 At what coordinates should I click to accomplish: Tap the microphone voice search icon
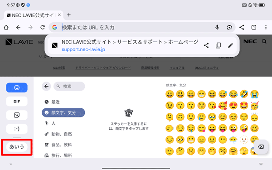[x=217, y=27]
